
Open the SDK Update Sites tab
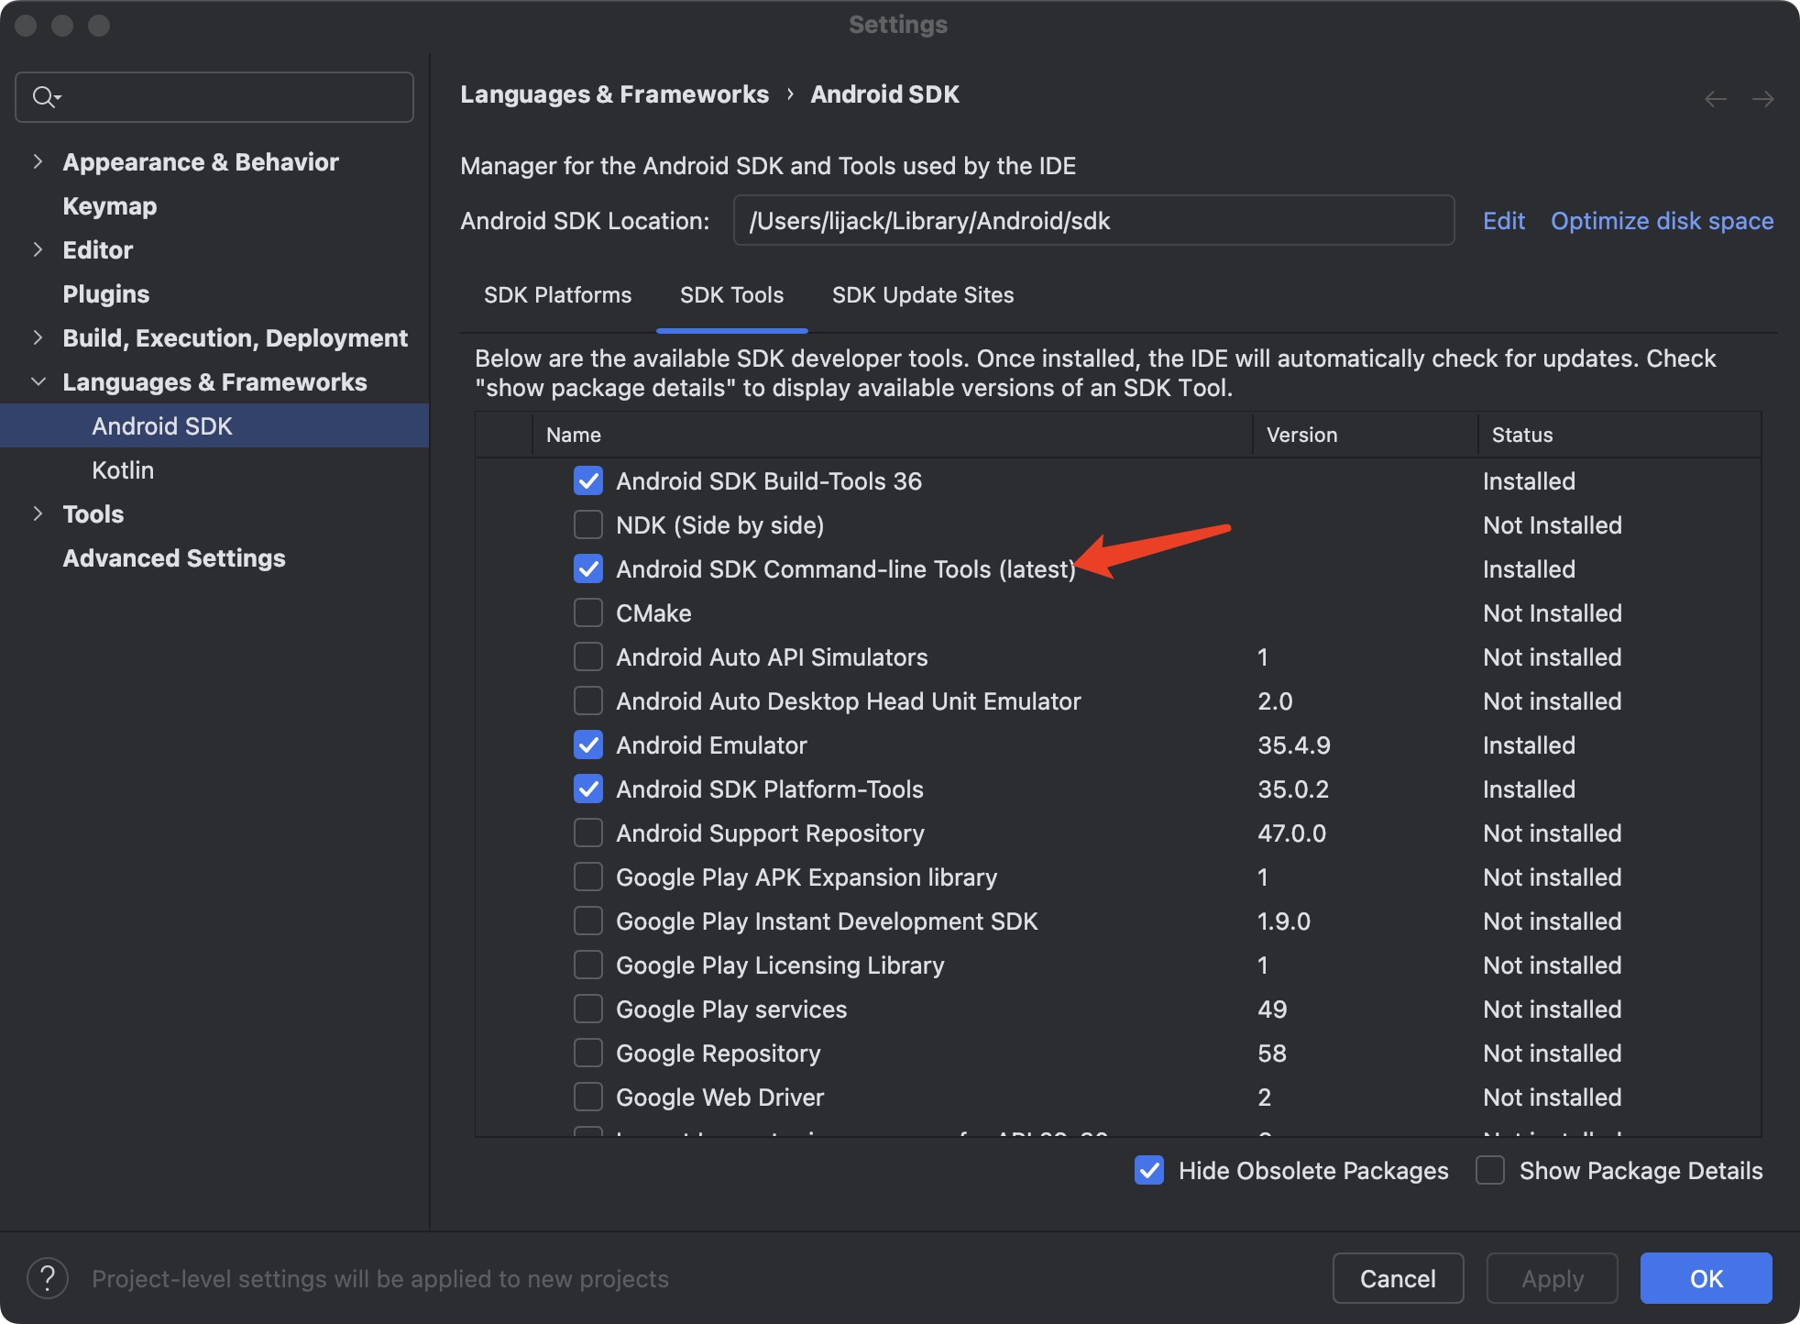(922, 294)
